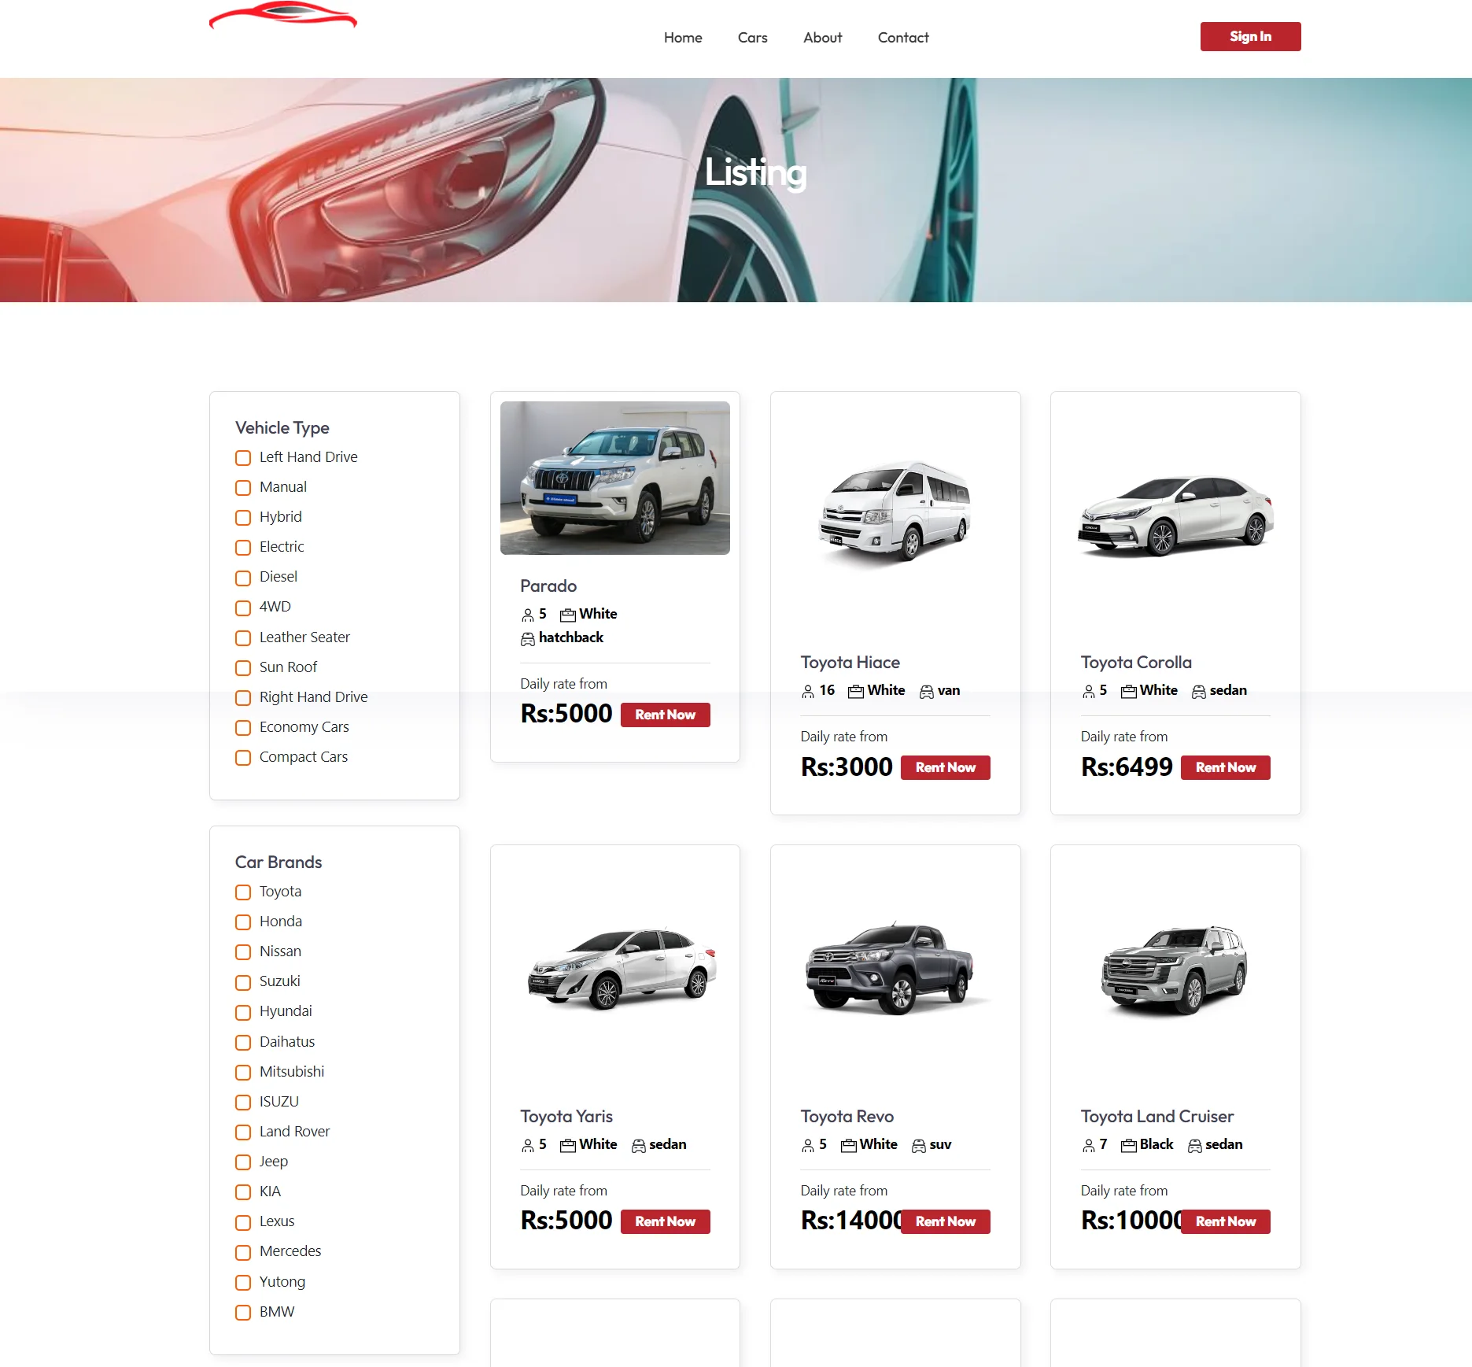The height and width of the screenshot is (1367, 1472).
Task: Click the passengers icon on the Toyota Yaris card
Action: point(527,1146)
